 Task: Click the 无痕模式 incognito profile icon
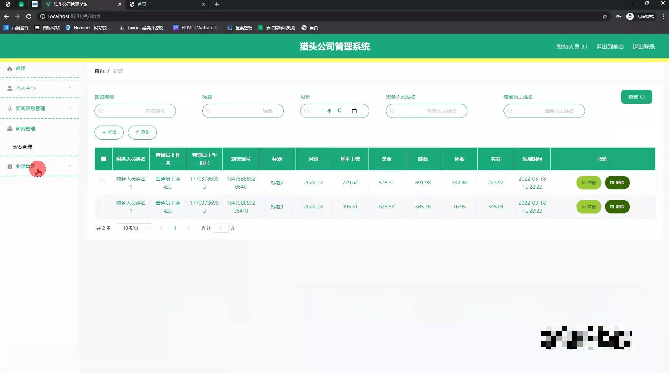(x=630, y=16)
